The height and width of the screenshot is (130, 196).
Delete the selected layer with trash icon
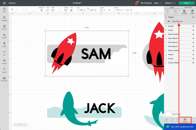tap(192, 12)
